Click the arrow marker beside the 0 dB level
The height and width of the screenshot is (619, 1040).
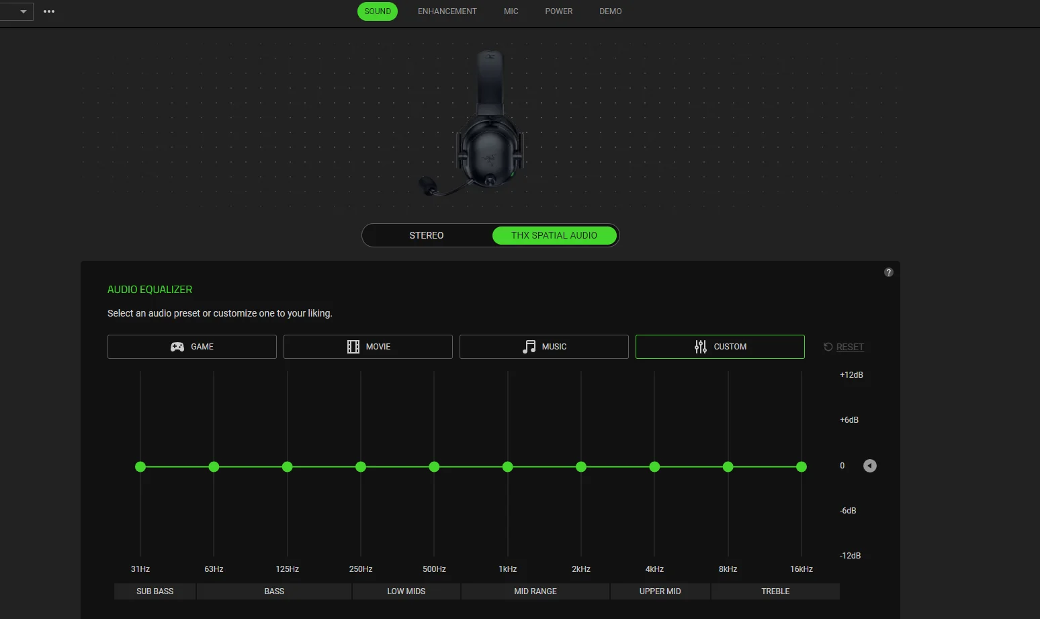click(870, 466)
